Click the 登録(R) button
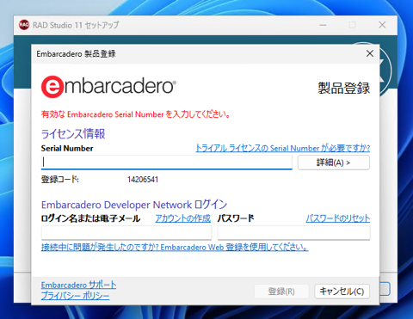Screen dimensions: 413x319 point(281,291)
